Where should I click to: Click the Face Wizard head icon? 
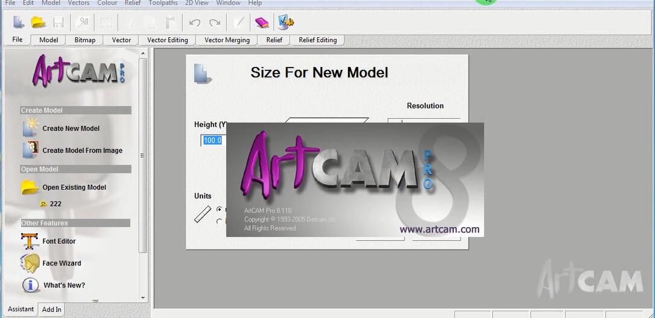(x=30, y=263)
